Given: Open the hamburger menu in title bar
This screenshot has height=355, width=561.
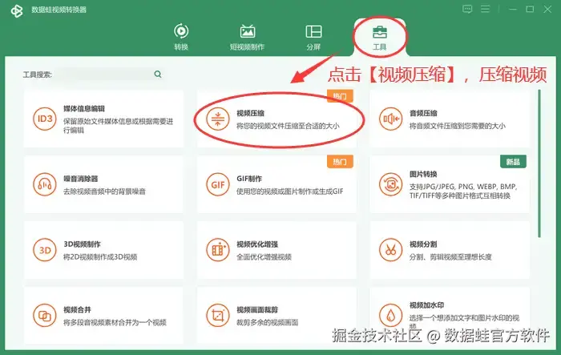Looking at the screenshot, I should click(485, 9).
